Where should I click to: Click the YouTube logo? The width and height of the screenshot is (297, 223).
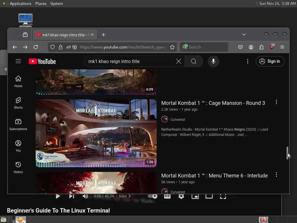point(42,62)
